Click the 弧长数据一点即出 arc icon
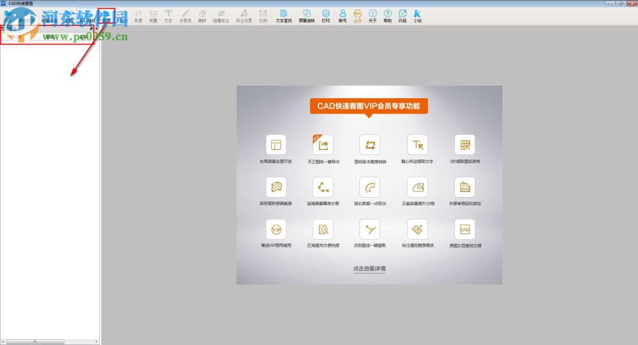The image size is (638, 345). (x=370, y=187)
